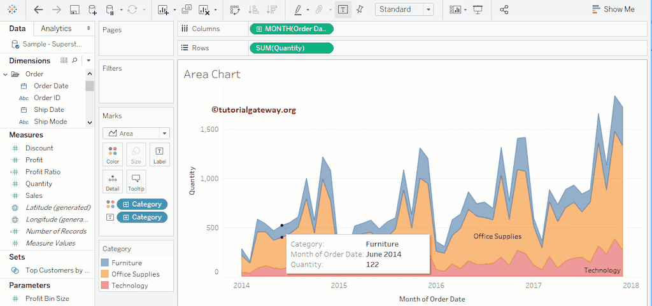Screen dimensions: 652x306
Task: Open the Area mark type dropdown
Action: (x=136, y=134)
